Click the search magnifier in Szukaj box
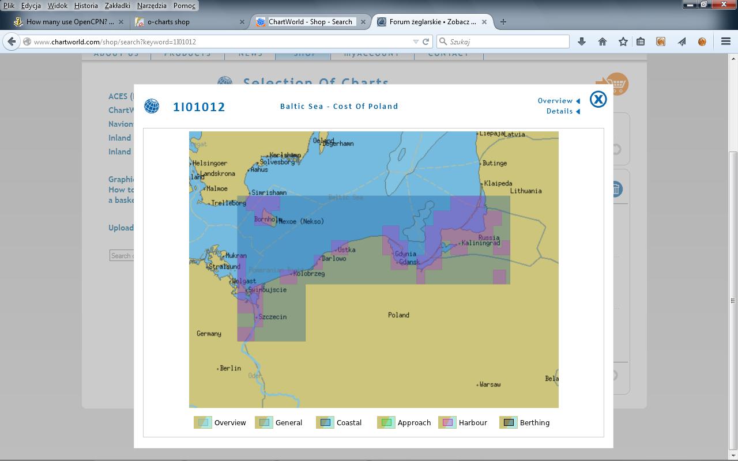This screenshot has width=738, height=461. pyautogui.click(x=443, y=41)
